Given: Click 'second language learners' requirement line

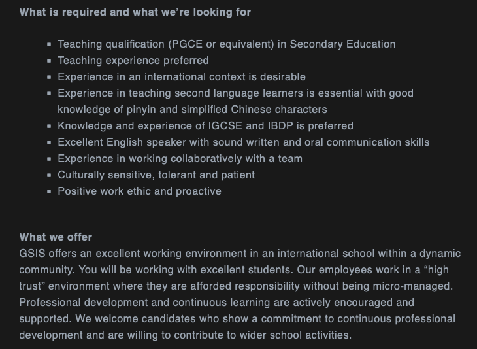Looking at the screenshot, I should point(235,93).
